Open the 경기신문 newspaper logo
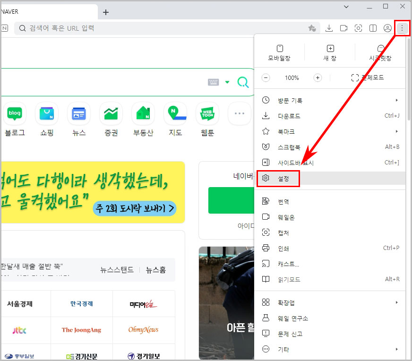 pyautogui.click(x=82, y=356)
